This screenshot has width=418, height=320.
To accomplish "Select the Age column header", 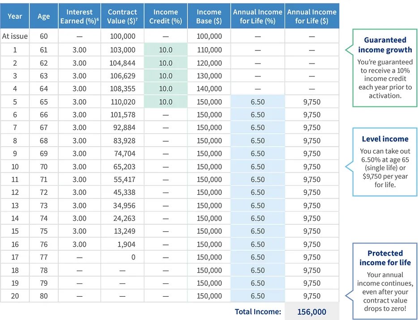I will pos(43,16).
